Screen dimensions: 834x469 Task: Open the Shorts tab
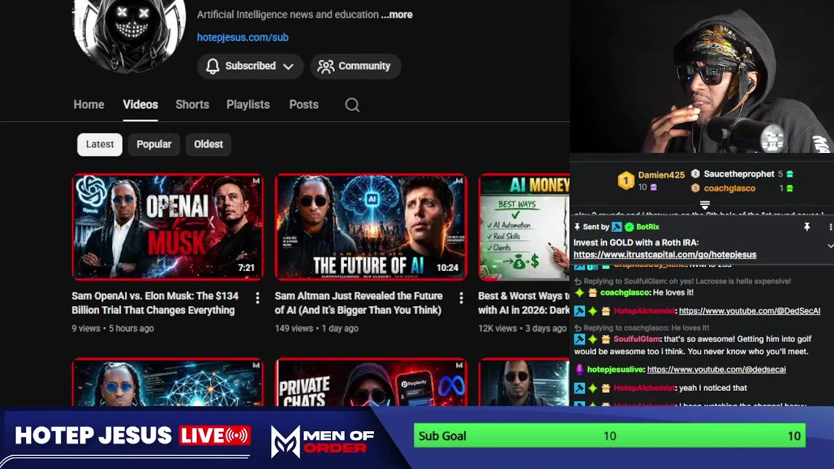pyautogui.click(x=192, y=104)
